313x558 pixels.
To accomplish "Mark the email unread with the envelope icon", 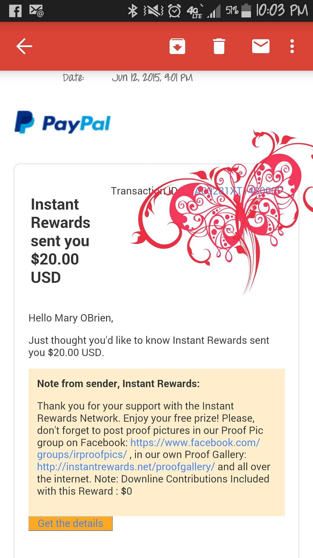I will 261,46.
